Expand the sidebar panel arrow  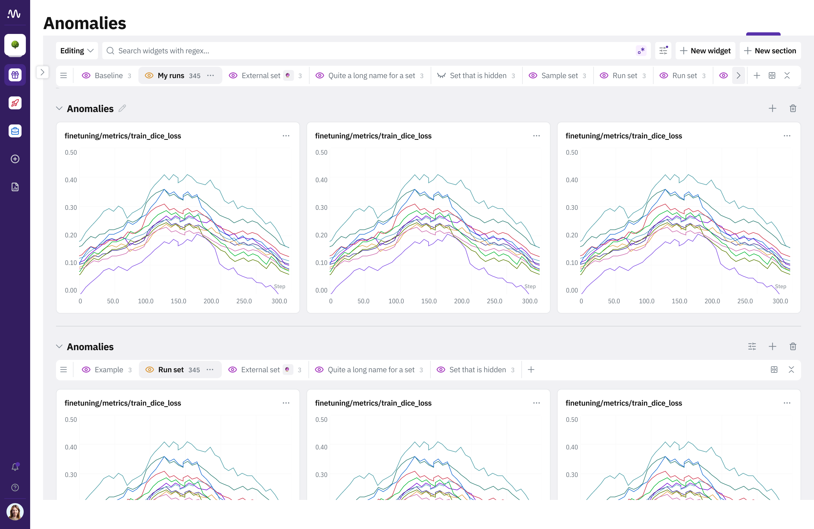(x=43, y=72)
